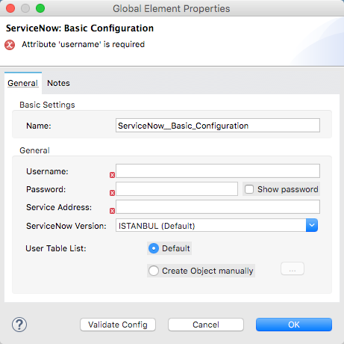Click the error marker next to Service Address field

click(112, 211)
